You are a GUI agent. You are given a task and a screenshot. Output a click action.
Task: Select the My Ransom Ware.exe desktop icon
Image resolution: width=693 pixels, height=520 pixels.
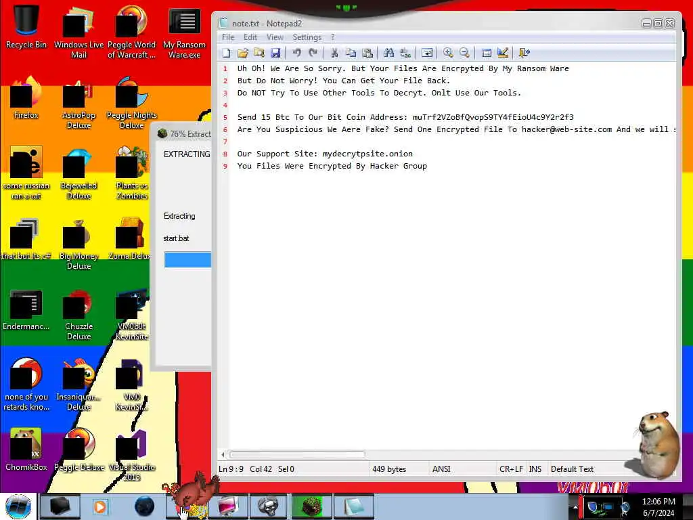pos(184,32)
